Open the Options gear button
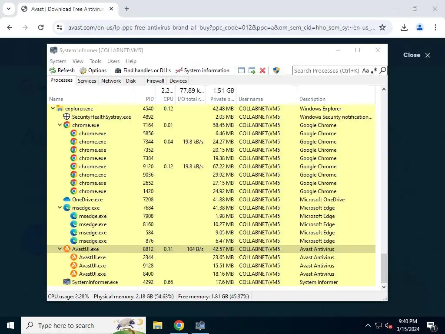Viewport: 445px width, 334px height. click(x=93, y=70)
